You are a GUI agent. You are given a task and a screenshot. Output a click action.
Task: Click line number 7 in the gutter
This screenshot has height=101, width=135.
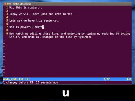coord(7,27)
